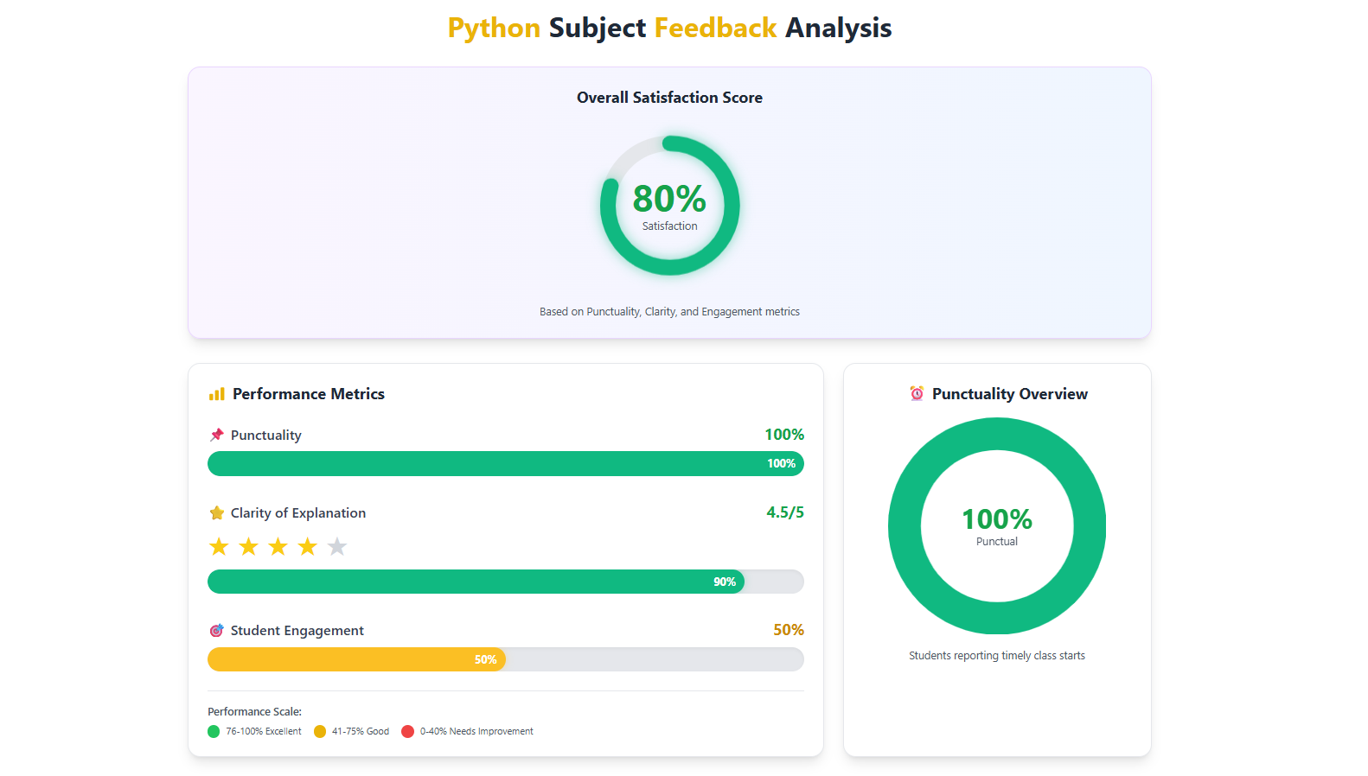The width and height of the screenshot is (1368, 776).
Task: Click the 80% Satisfaction circular gauge
Action: (x=669, y=206)
